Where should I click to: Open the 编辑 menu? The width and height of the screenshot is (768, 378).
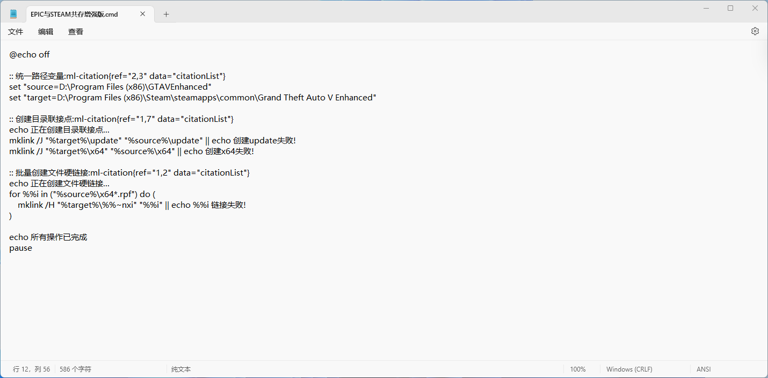(x=46, y=32)
